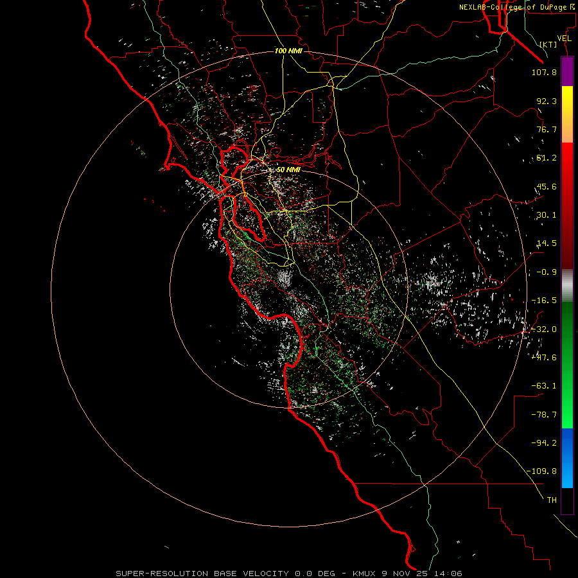Screen dimensions: 578x578
Task: Click the [KT] units label
Action: point(548,44)
